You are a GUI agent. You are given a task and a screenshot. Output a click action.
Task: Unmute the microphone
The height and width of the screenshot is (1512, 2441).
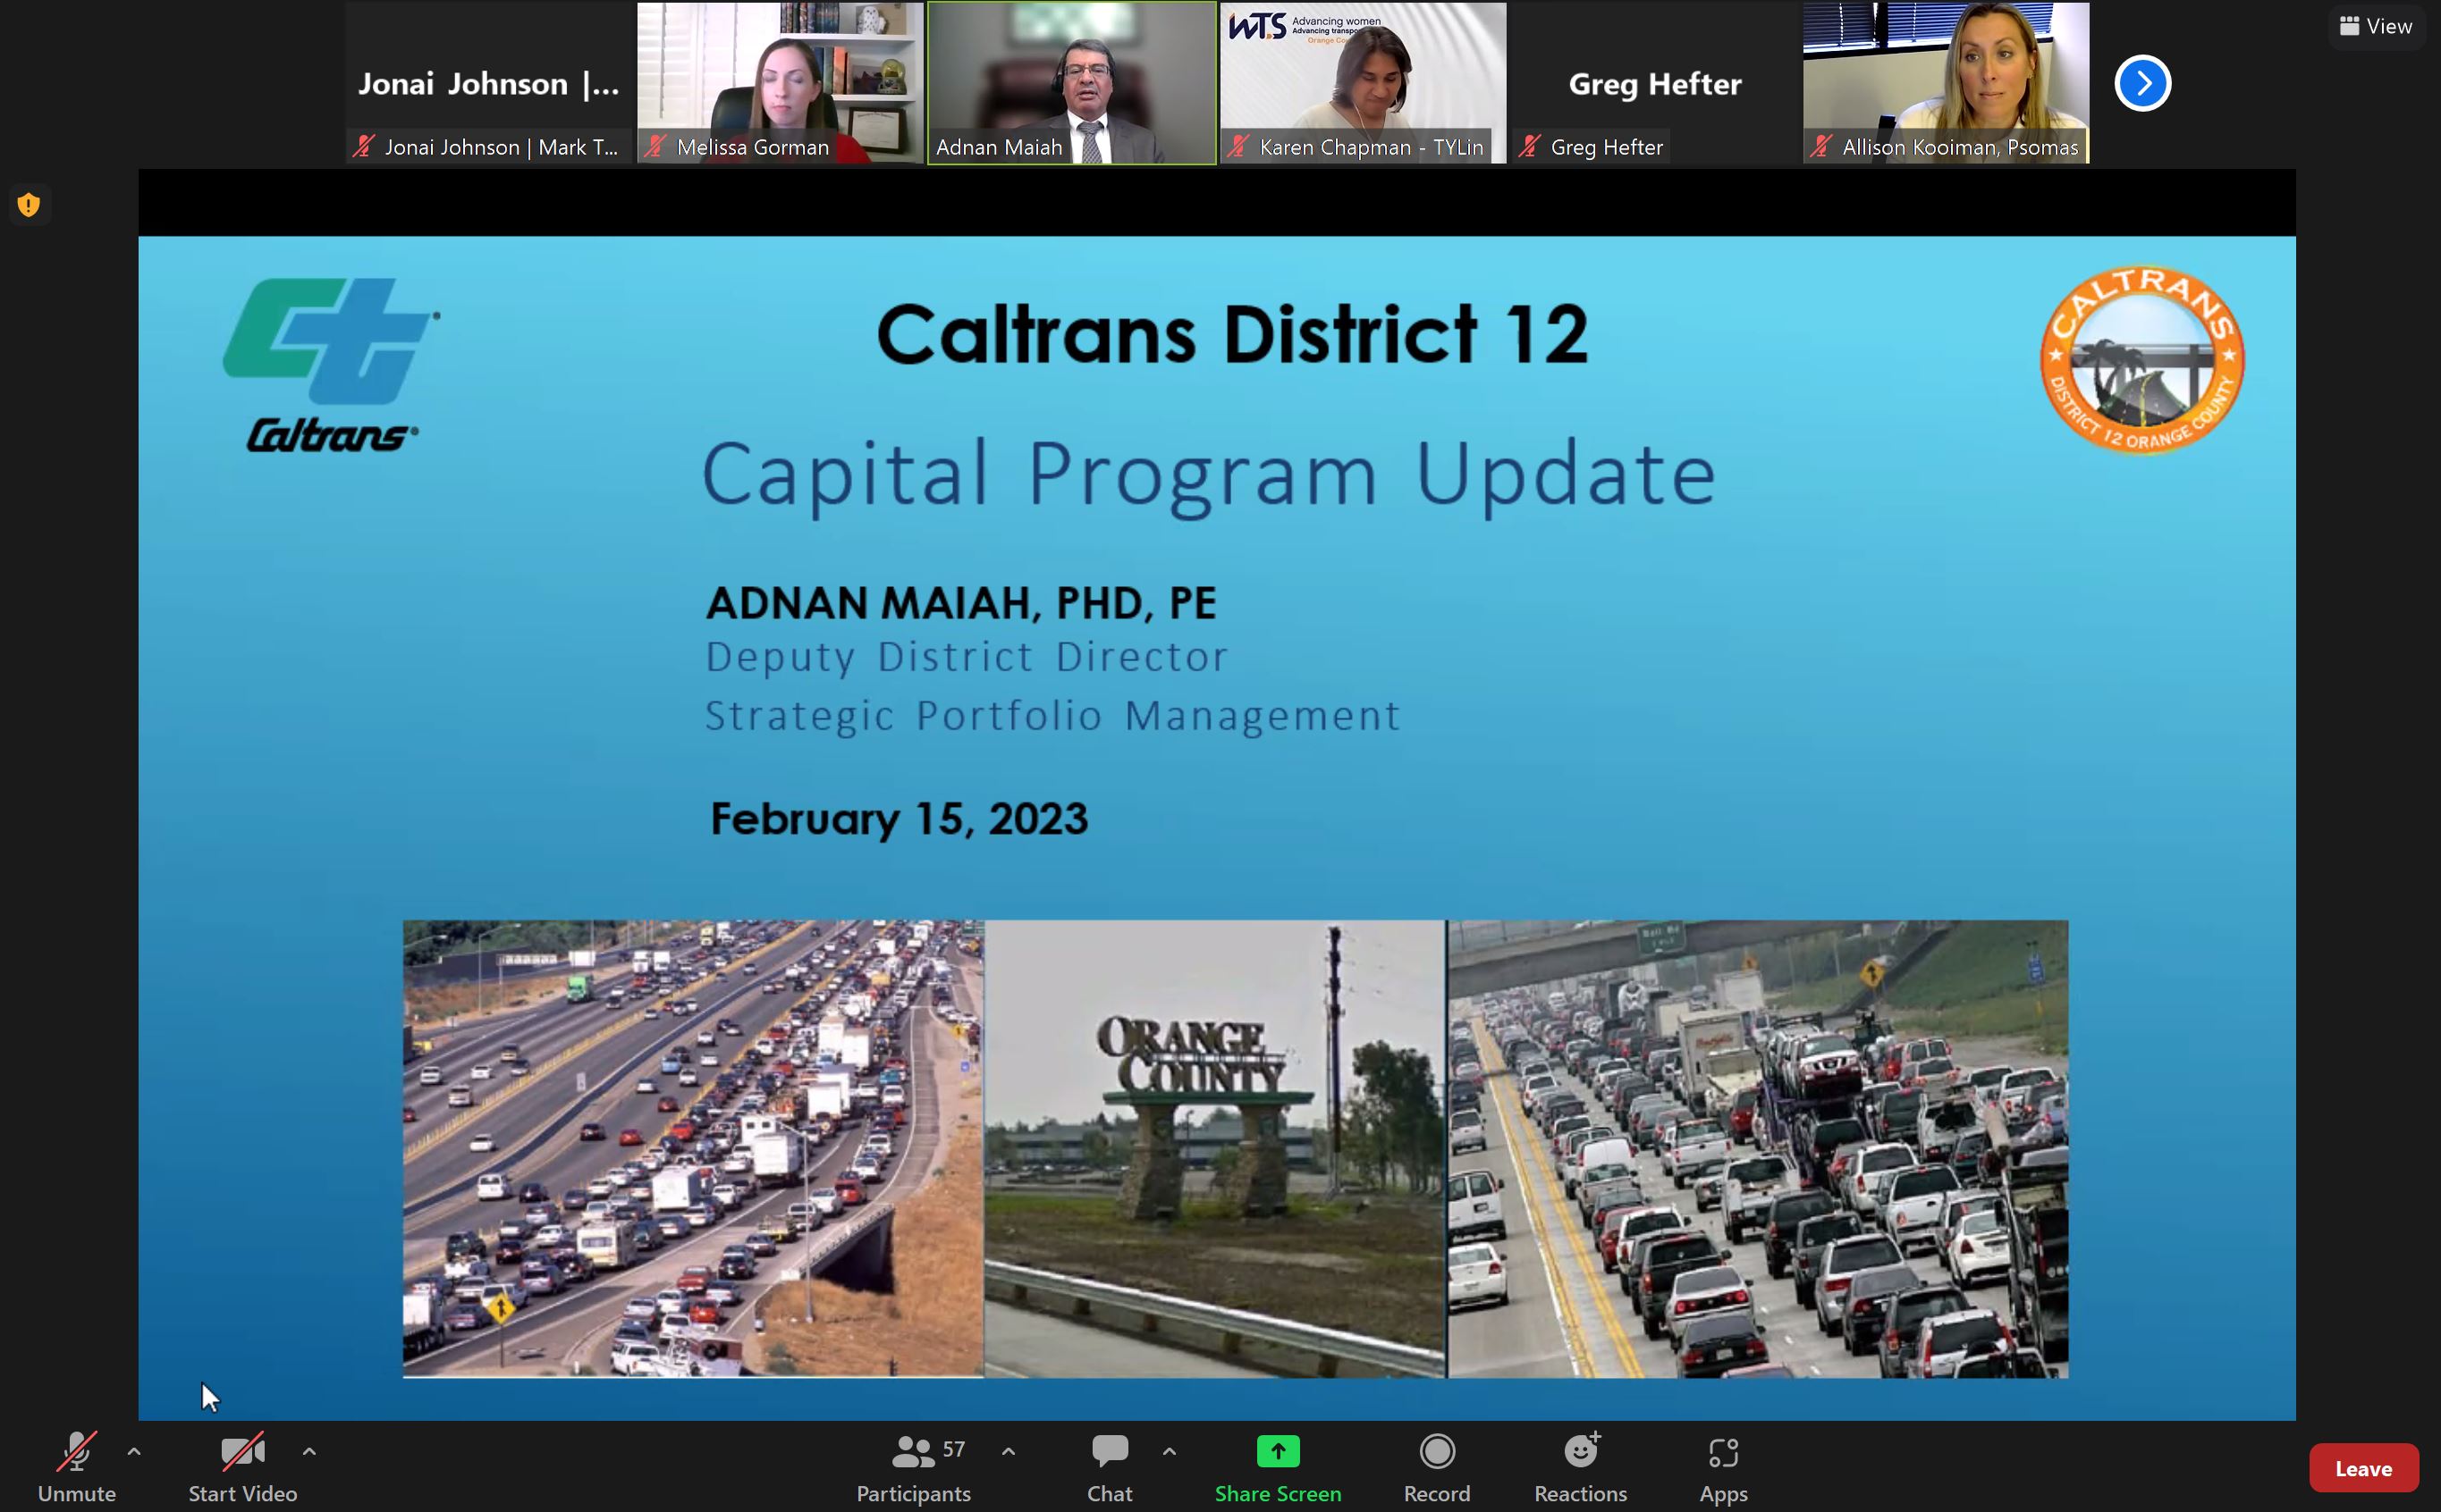tap(76, 1466)
